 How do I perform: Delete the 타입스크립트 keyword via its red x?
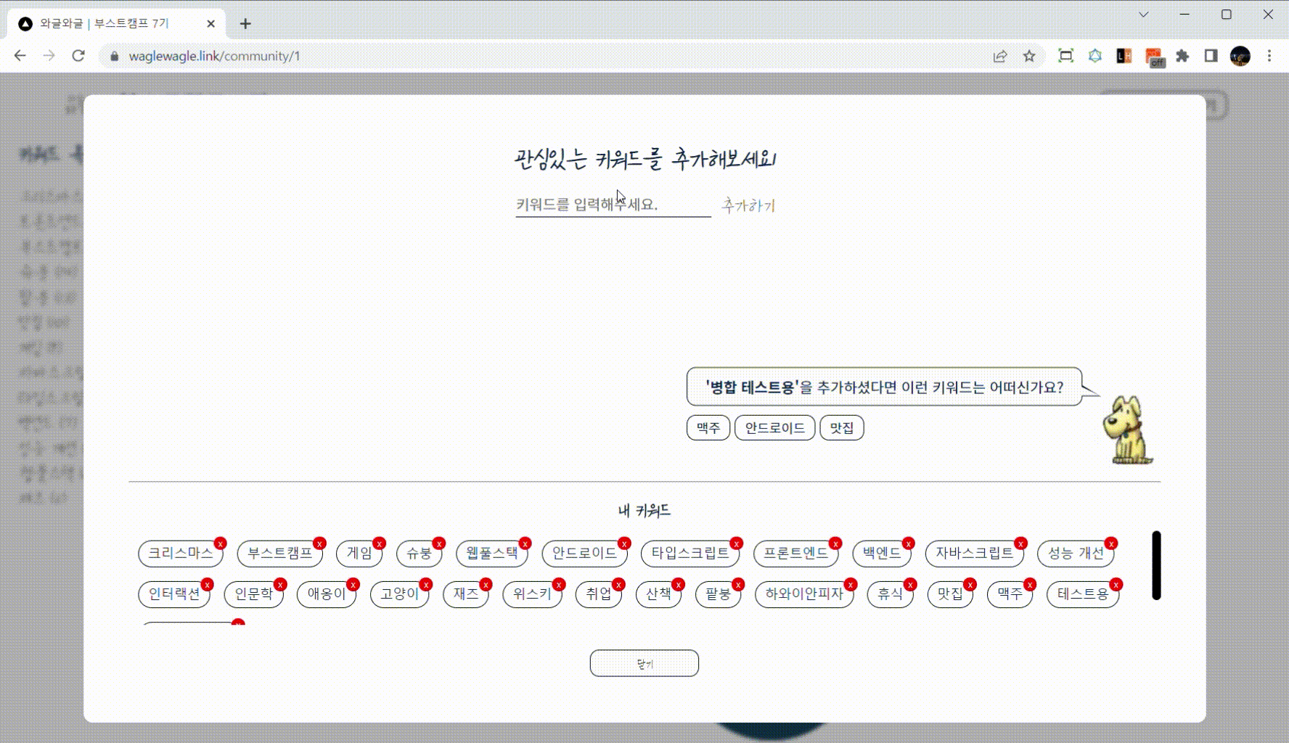tap(736, 543)
